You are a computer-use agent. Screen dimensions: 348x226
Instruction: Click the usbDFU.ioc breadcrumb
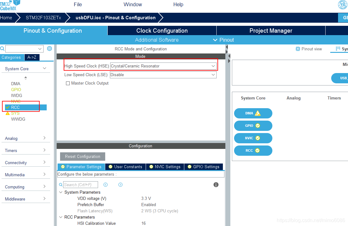(x=115, y=18)
